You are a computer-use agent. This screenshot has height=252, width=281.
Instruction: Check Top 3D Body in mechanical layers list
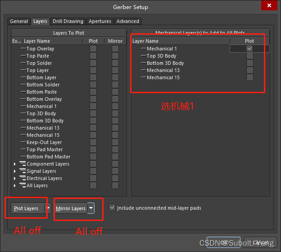coord(250,56)
